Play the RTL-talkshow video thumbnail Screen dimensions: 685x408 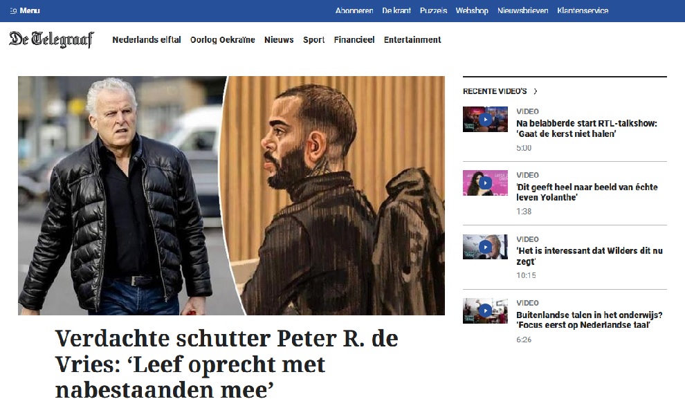(485, 119)
